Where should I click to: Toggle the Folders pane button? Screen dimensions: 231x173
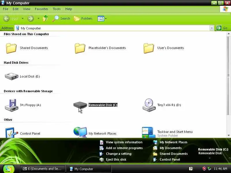point(83,18)
